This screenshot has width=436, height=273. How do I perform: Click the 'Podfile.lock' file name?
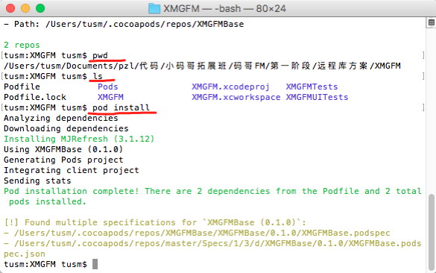(35, 97)
